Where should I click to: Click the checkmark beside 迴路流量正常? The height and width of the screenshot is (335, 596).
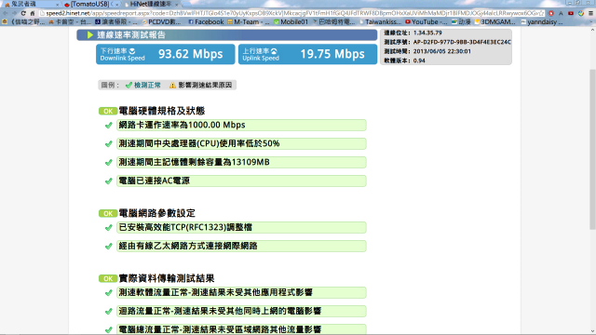coord(109,312)
